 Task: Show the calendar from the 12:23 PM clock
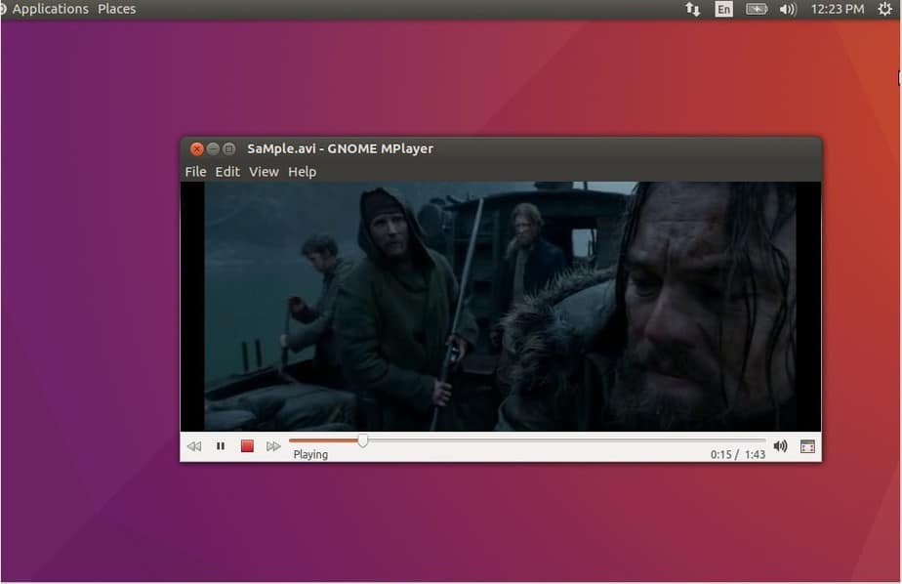coord(838,9)
